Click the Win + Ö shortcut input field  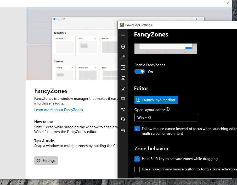pyautogui.click(x=166, y=117)
